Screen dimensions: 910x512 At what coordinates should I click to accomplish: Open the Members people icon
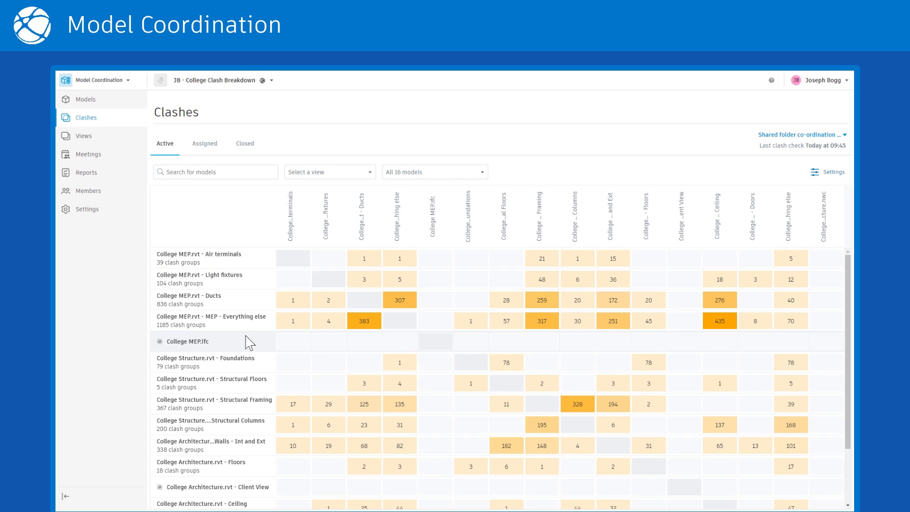pos(66,191)
